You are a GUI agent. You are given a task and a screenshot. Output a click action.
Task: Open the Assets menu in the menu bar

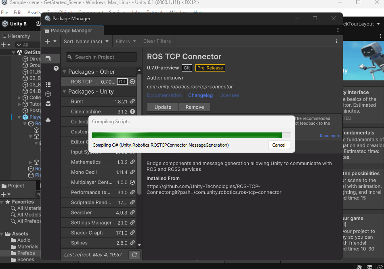pos(34,13)
